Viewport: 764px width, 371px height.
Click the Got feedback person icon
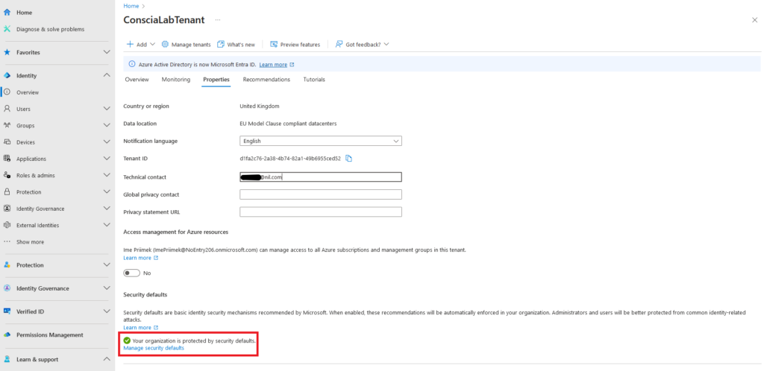(x=339, y=44)
